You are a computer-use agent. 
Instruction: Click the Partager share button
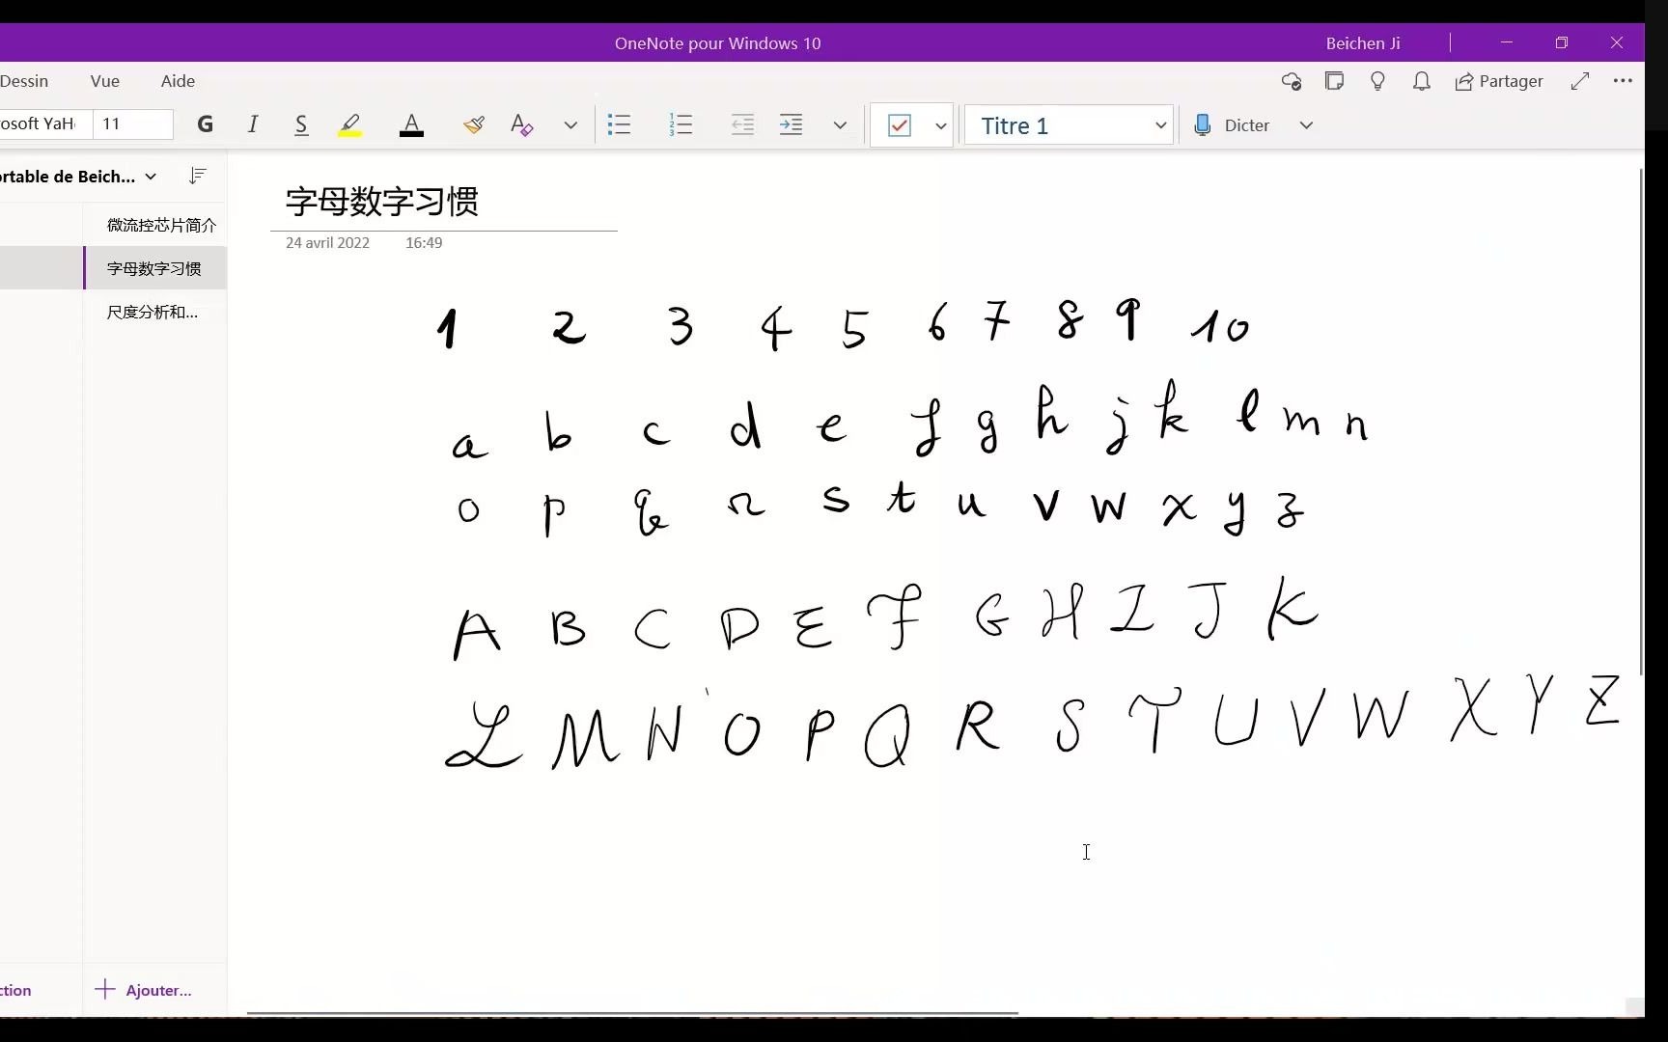[x=1499, y=81]
